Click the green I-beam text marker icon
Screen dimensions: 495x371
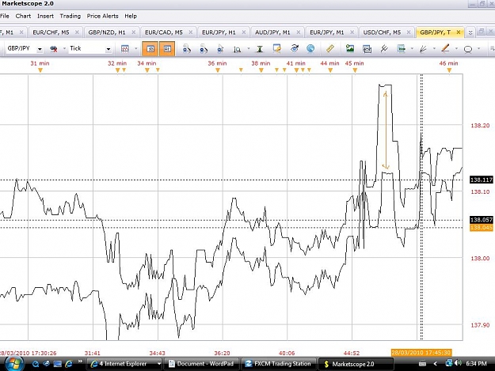(x=260, y=49)
